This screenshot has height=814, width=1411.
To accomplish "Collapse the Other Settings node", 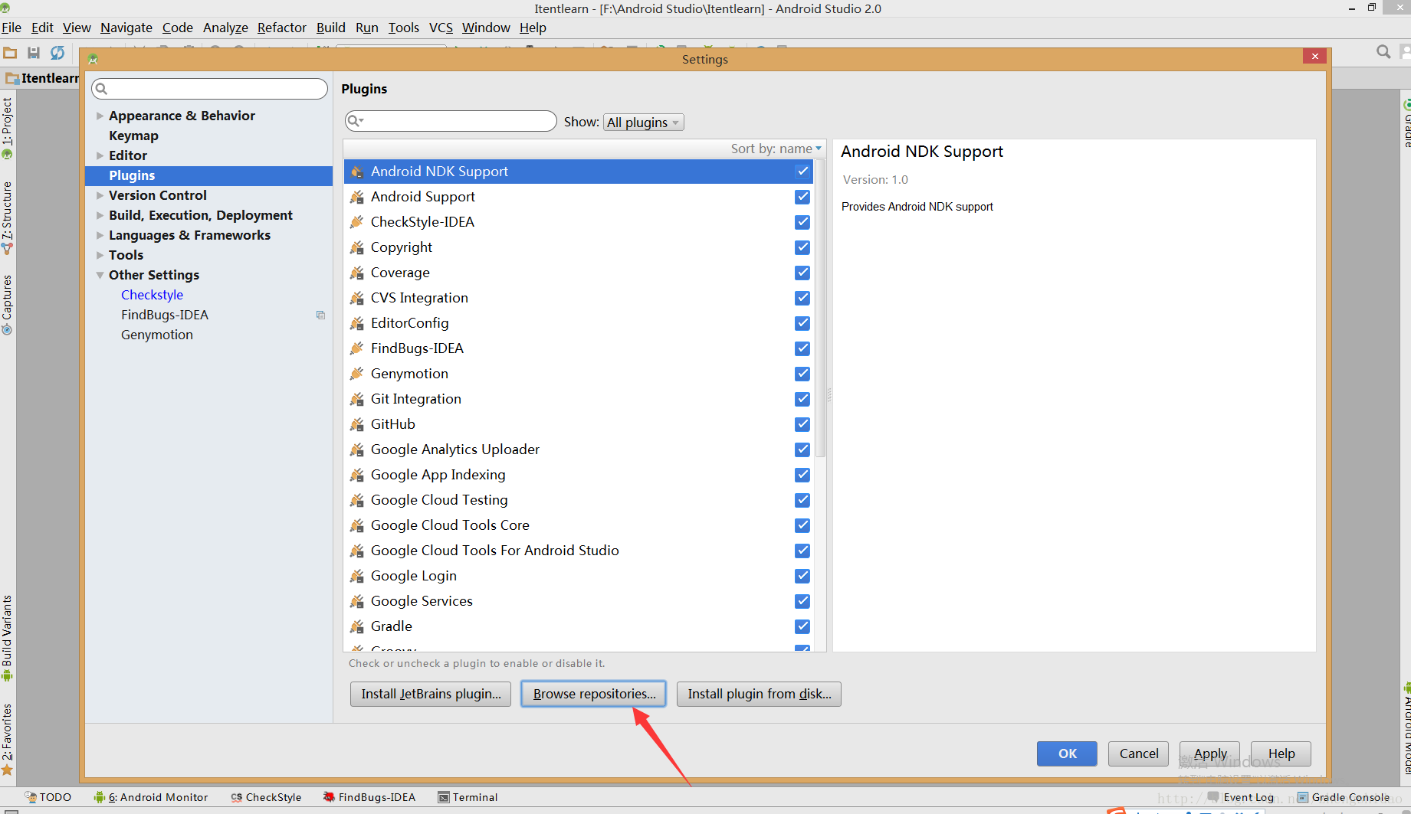I will pyautogui.click(x=100, y=275).
